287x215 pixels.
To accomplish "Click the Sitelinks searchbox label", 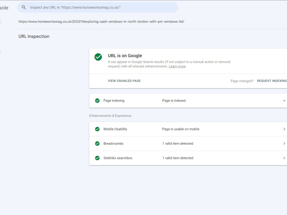I will (x=118, y=158).
